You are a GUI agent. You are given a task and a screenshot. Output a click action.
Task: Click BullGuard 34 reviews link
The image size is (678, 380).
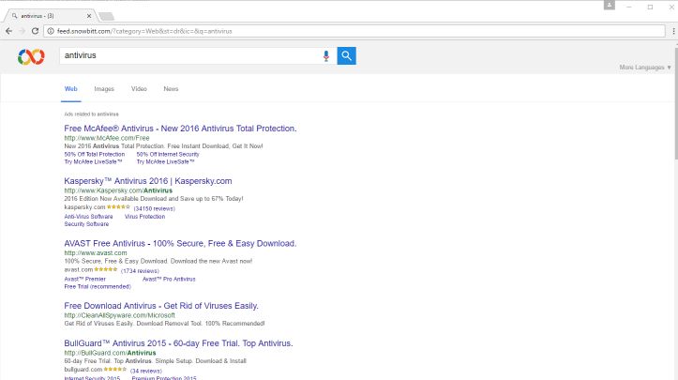click(145, 371)
